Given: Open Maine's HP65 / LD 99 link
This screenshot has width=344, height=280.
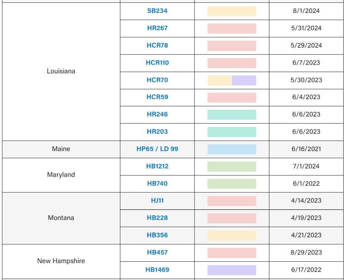Looking at the screenshot, I should click(x=157, y=149).
